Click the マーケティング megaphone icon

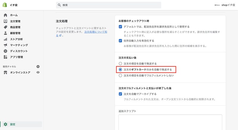pos(5,45)
